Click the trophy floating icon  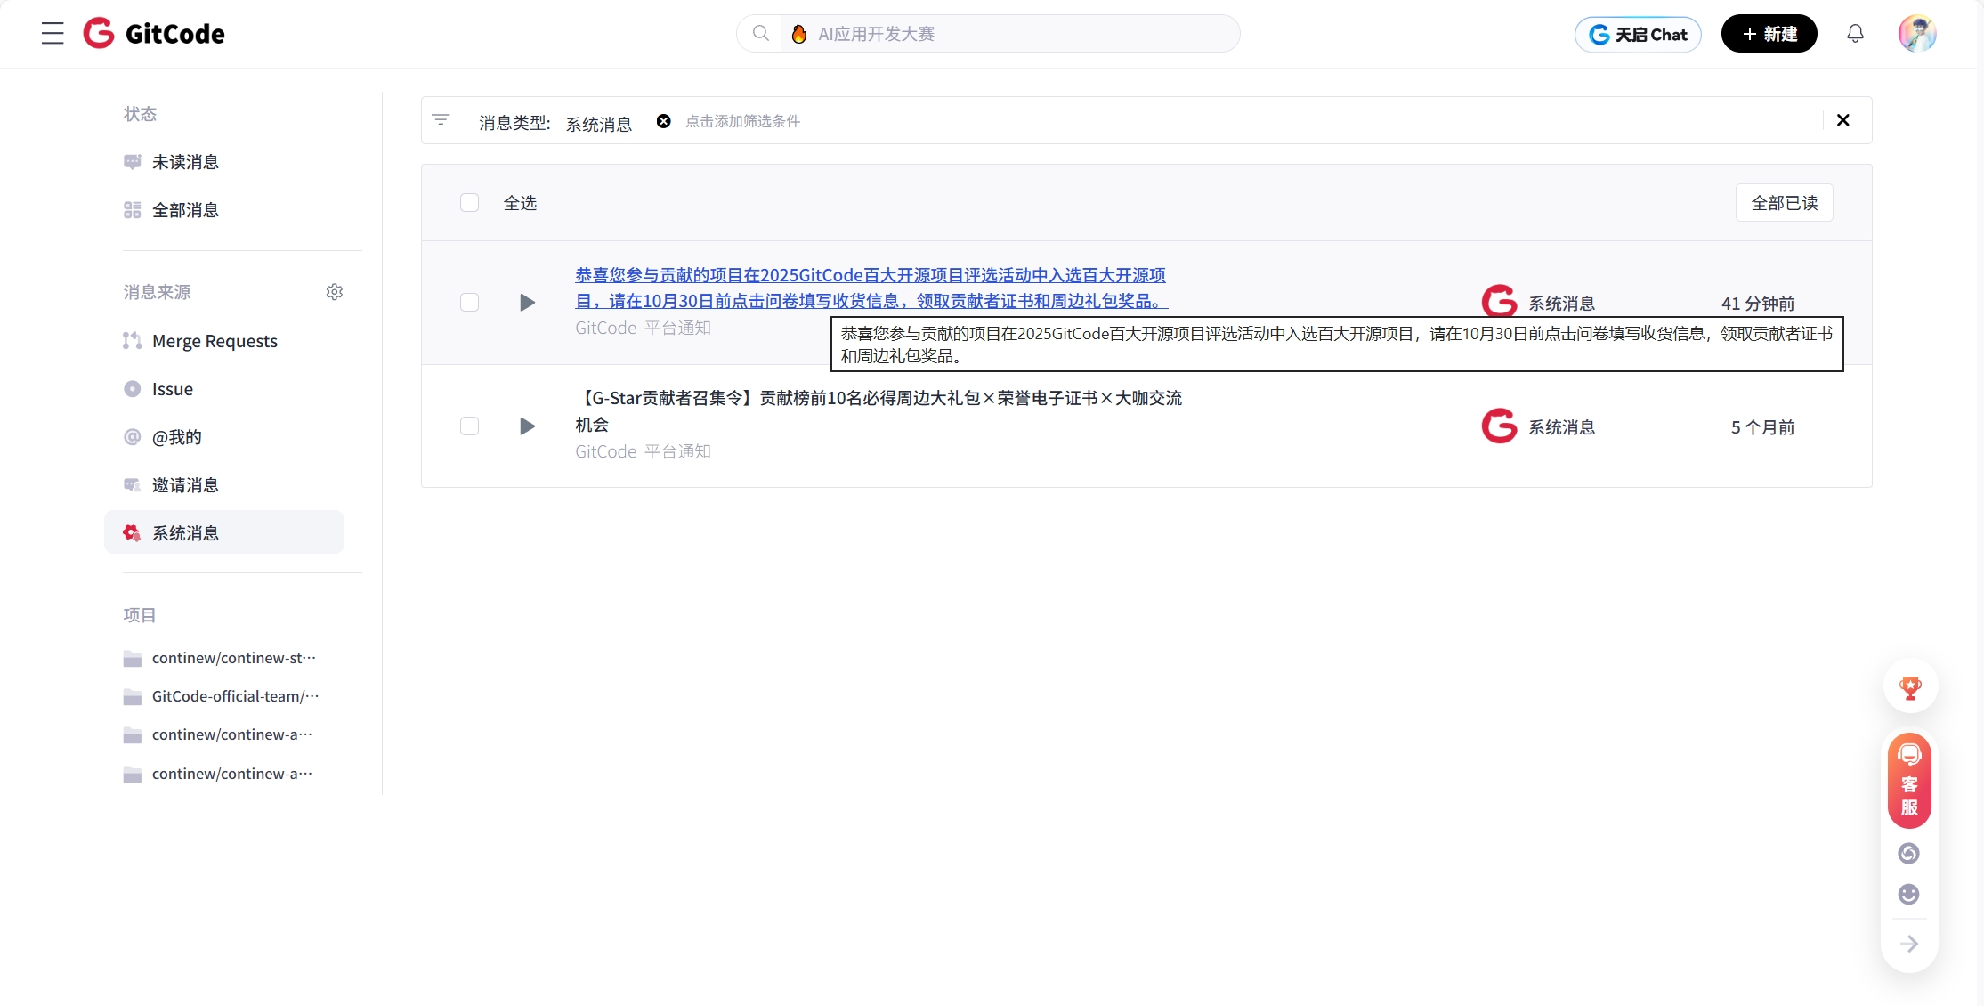[1910, 686]
